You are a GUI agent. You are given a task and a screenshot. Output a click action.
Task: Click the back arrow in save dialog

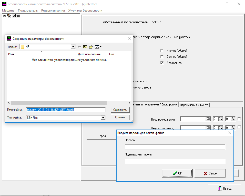click(x=79, y=47)
